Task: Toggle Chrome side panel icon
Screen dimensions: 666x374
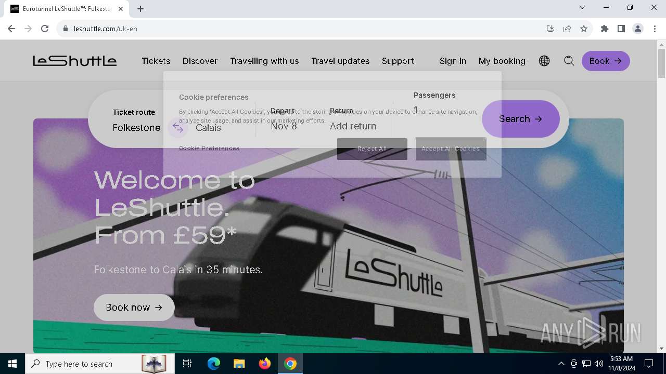Action: pyautogui.click(x=621, y=29)
